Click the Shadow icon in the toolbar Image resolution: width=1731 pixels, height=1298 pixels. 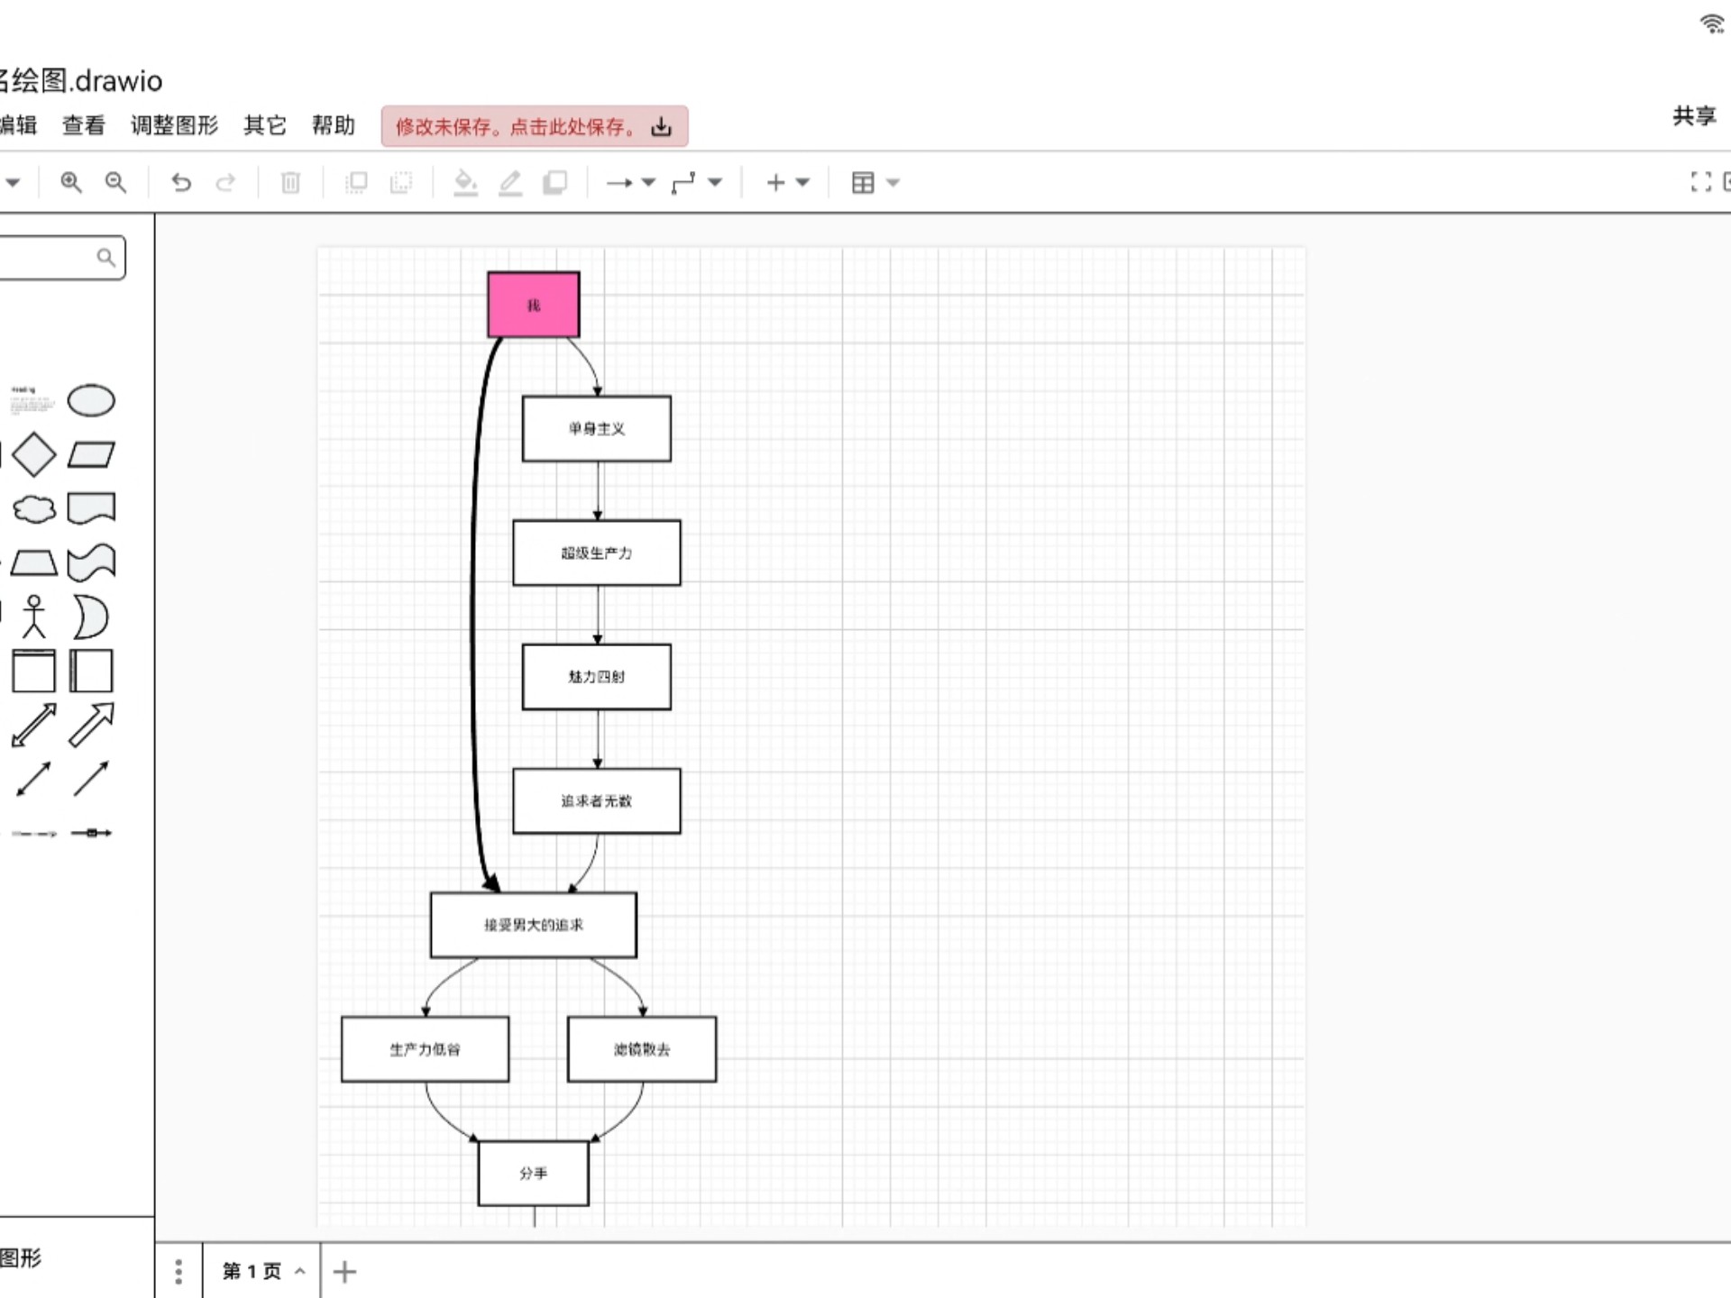click(x=555, y=182)
